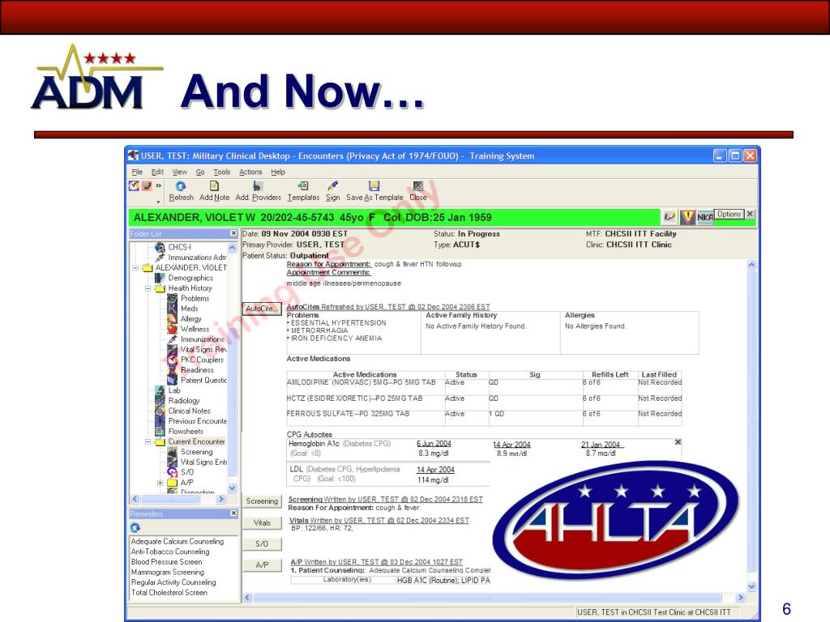
Task: Dismiss the CPG Autocites box
Action: click(678, 442)
